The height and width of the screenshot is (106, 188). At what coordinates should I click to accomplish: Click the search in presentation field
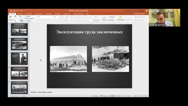point(134,11)
